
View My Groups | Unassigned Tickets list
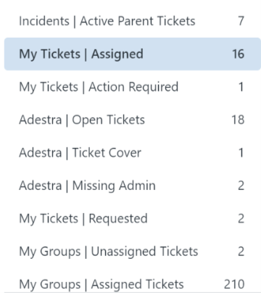tap(133, 251)
